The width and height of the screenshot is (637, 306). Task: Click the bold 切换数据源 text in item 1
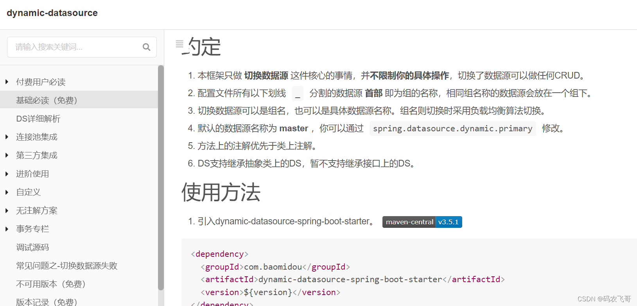(x=266, y=76)
